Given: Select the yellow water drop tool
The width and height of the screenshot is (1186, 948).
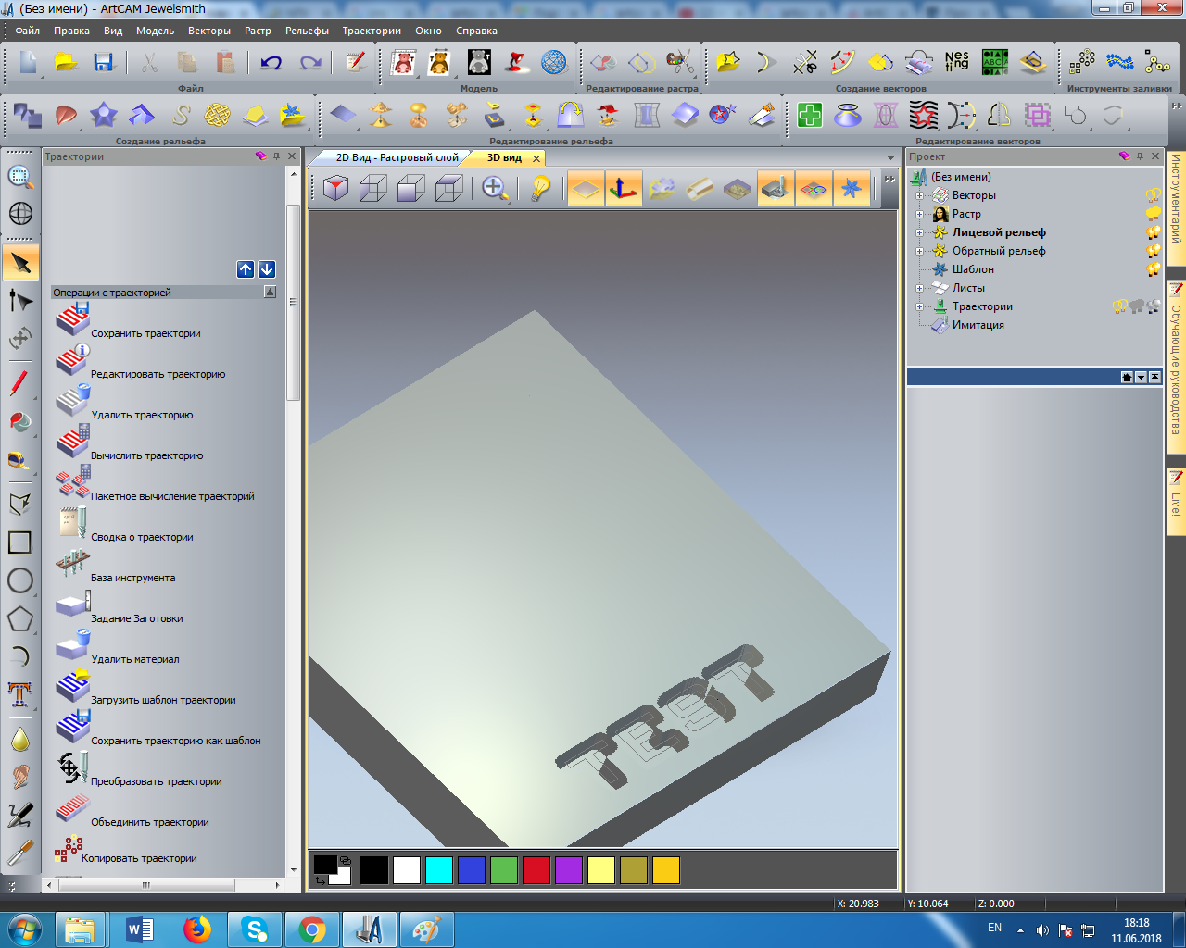Looking at the screenshot, I should [20, 739].
